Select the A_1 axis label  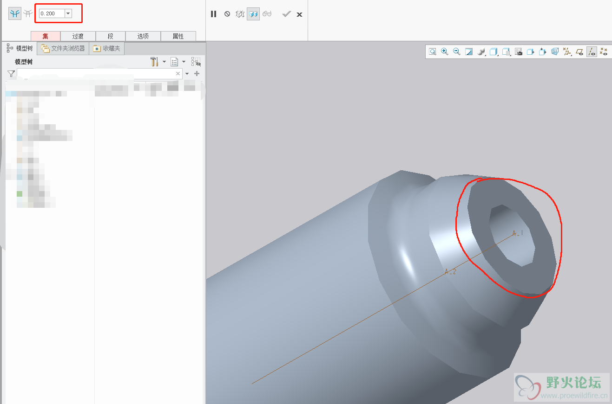[x=517, y=234]
